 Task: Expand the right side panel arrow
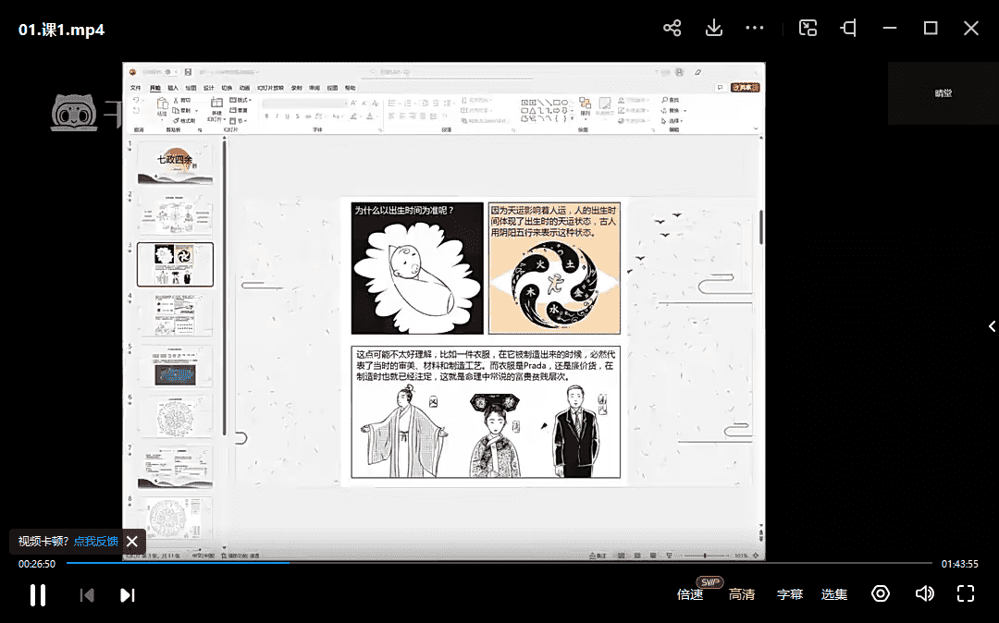click(x=992, y=326)
